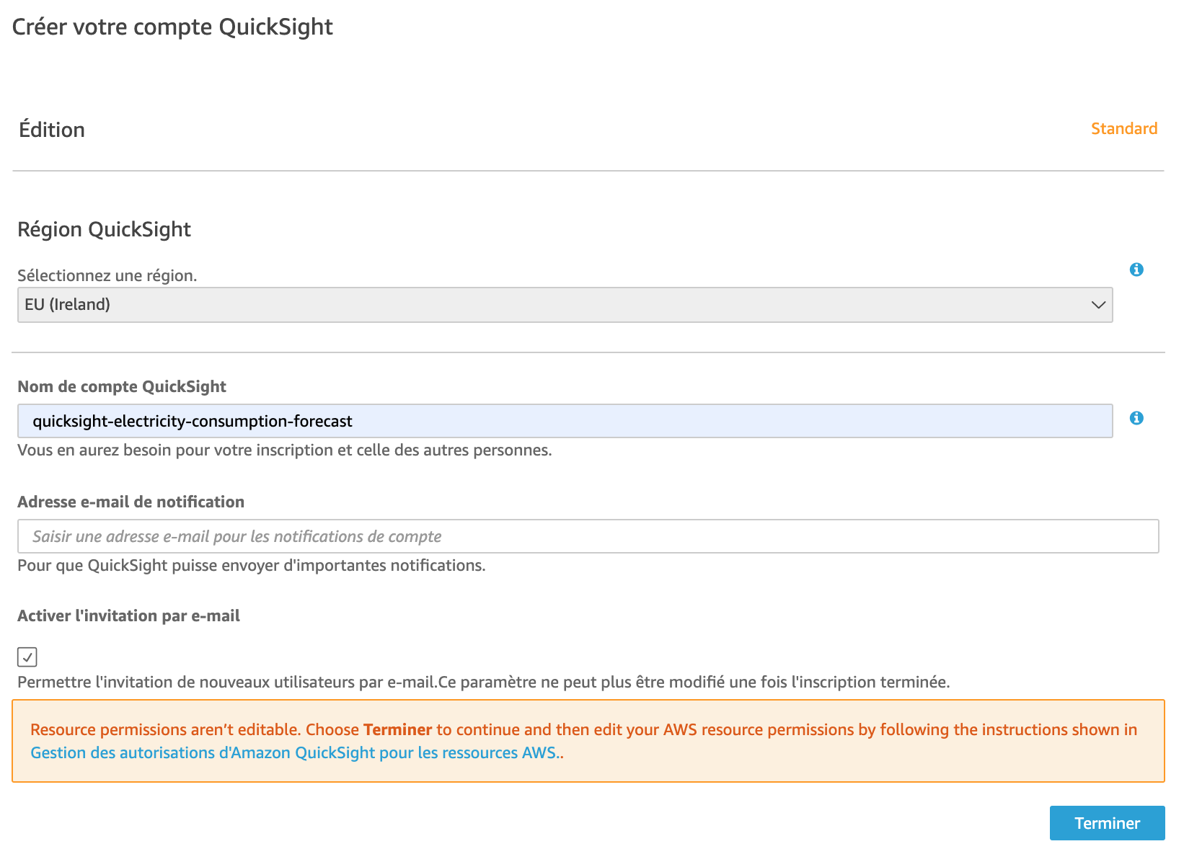The height and width of the screenshot is (849, 1184).
Task: Click the 'Activer l'invitation par e-mail' label
Action: (x=128, y=615)
